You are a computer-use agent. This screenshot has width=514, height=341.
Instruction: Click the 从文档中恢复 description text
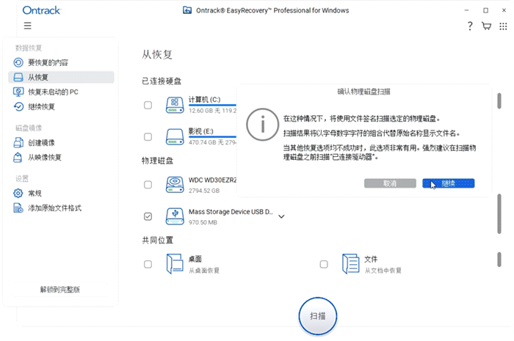pos(383,271)
